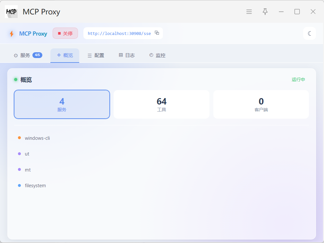
Task: Copy the localhost SSE URL
Action: 157,33
